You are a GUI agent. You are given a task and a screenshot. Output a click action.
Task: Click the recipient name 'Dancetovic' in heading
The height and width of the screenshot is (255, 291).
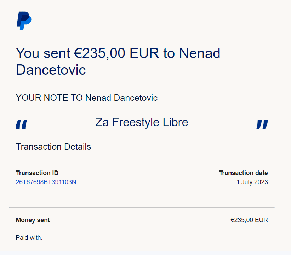point(51,70)
